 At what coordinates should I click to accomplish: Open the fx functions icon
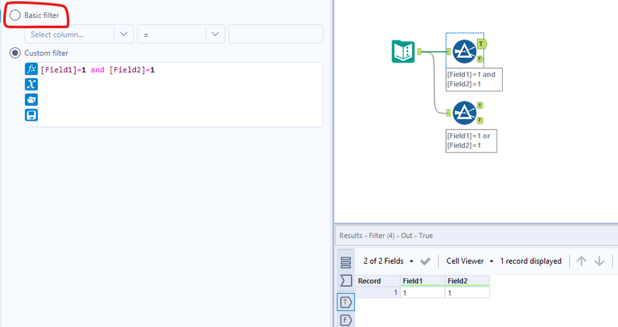click(31, 69)
